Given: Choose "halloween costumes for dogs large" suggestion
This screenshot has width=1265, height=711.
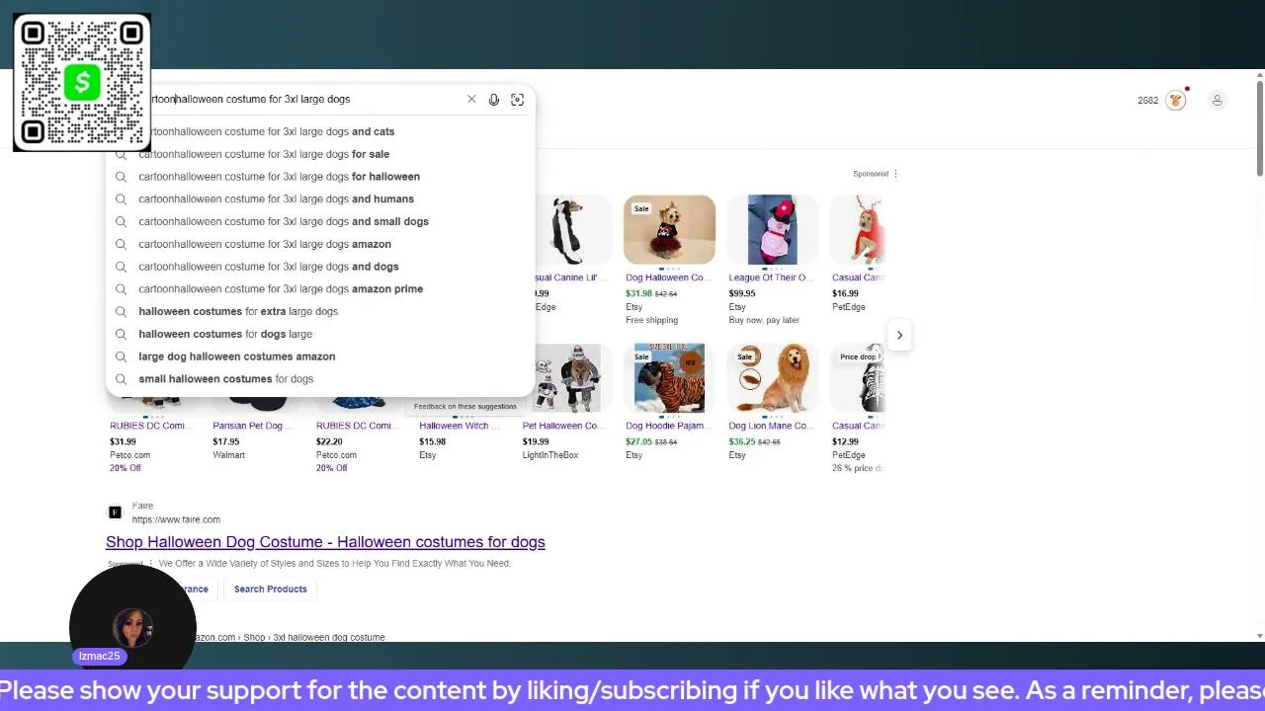Looking at the screenshot, I should tap(320, 334).
